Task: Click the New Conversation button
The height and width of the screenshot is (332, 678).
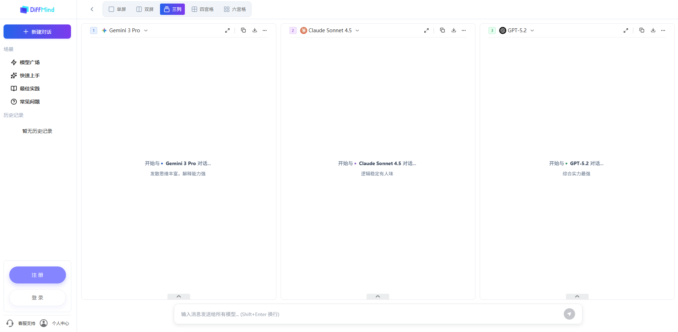Action: [x=37, y=32]
